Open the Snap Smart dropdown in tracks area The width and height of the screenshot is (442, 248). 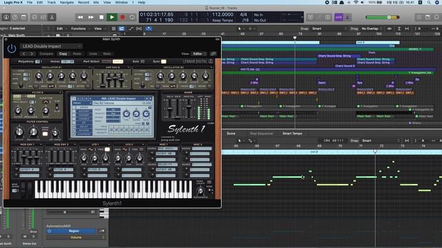pyautogui.click(x=329, y=28)
